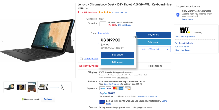219x110 pixels.
Task: Show the previous product image arrow
Action: [2, 41]
